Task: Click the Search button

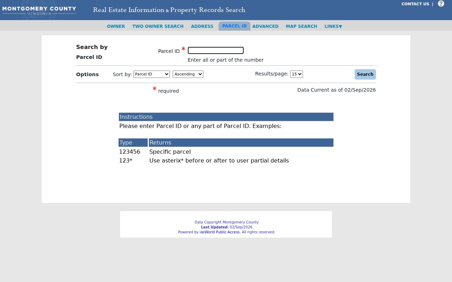Action: coord(365,74)
